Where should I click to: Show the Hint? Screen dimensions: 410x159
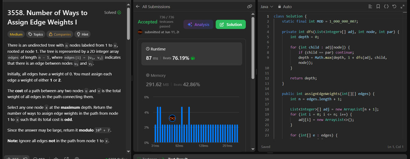pos(83,34)
